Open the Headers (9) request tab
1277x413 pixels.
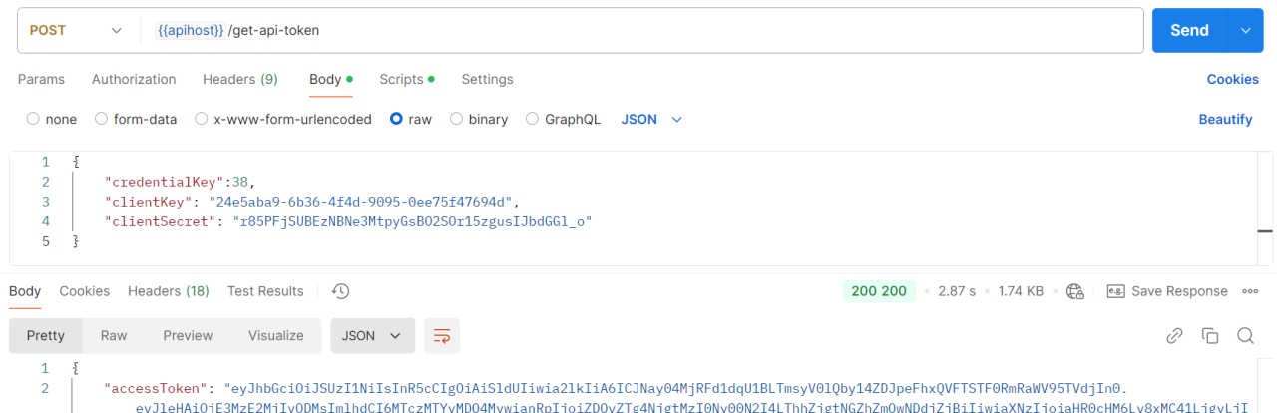coord(239,79)
